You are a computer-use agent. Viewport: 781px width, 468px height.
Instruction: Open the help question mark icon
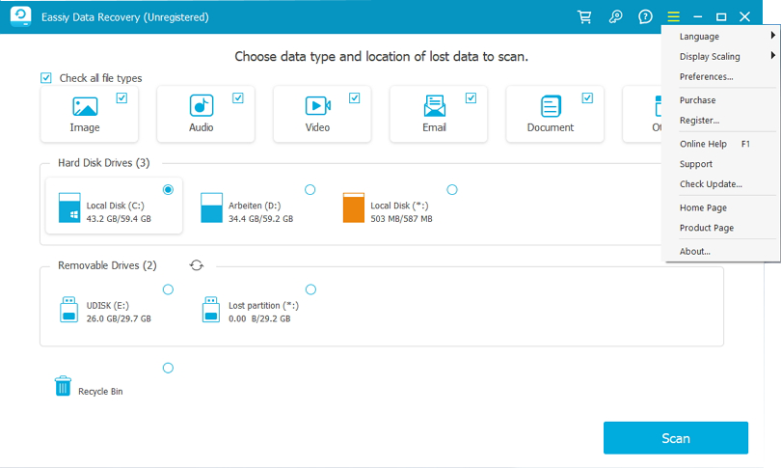(x=645, y=17)
